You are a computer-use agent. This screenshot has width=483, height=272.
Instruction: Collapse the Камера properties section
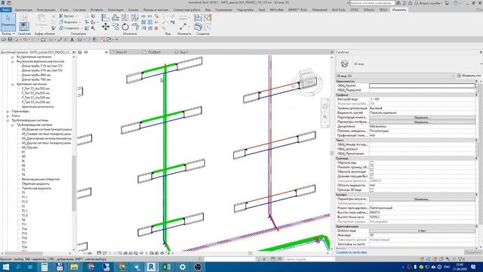(476, 195)
